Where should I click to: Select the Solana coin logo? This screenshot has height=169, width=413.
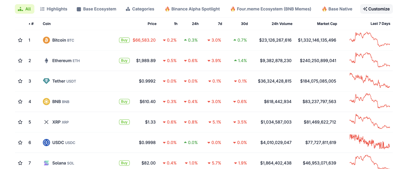point(46,163)
